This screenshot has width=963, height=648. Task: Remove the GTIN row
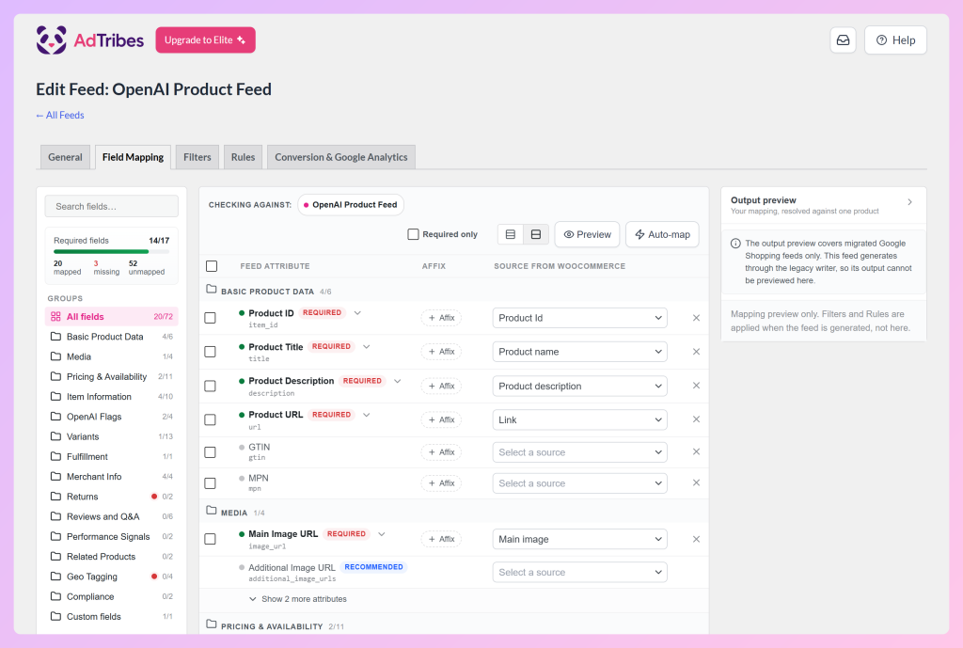click(x=696, y=452)
